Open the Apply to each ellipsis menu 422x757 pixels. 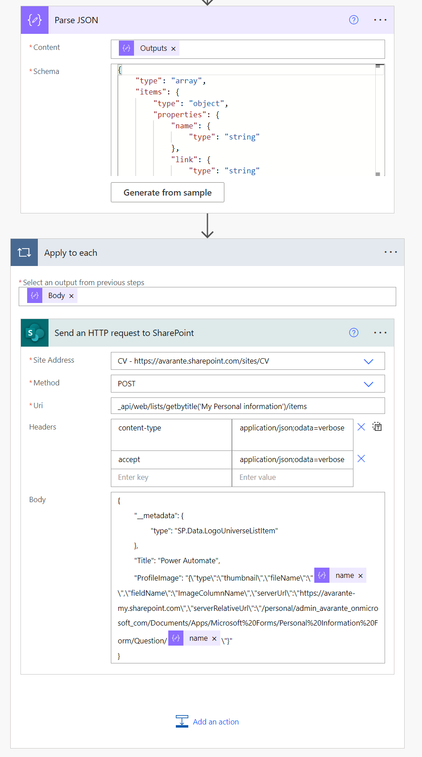coord(390,252)
